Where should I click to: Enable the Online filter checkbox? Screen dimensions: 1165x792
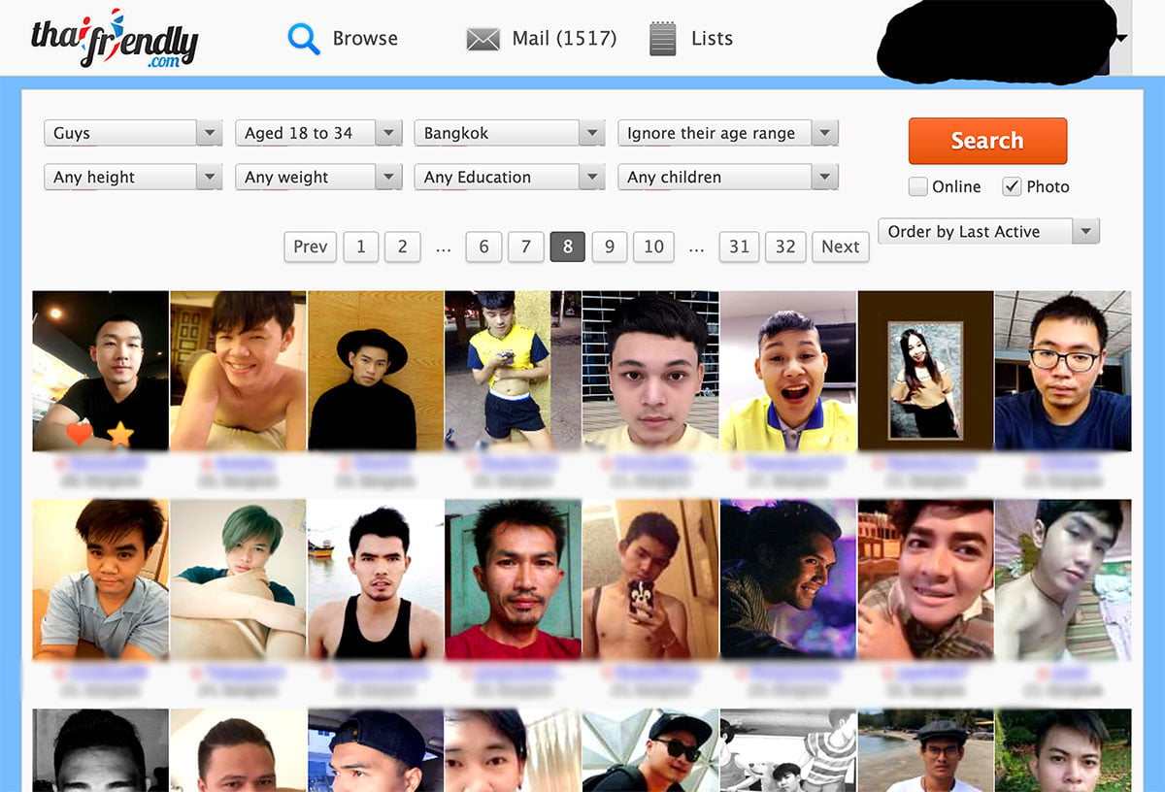917,186
